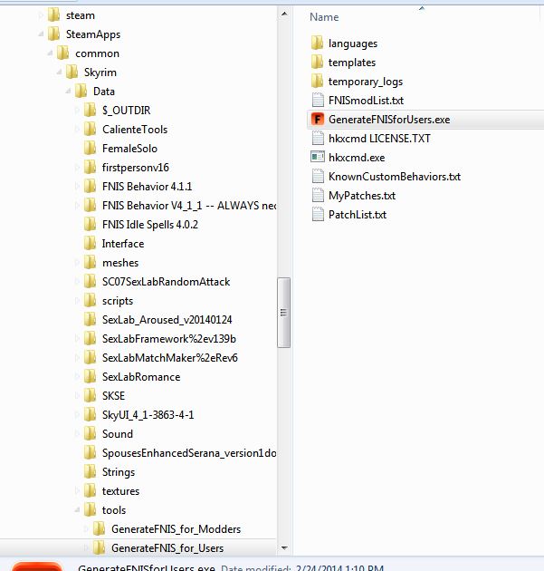
Task: Click the FNISmodList.txt file icon
Action: pos(318,100)
